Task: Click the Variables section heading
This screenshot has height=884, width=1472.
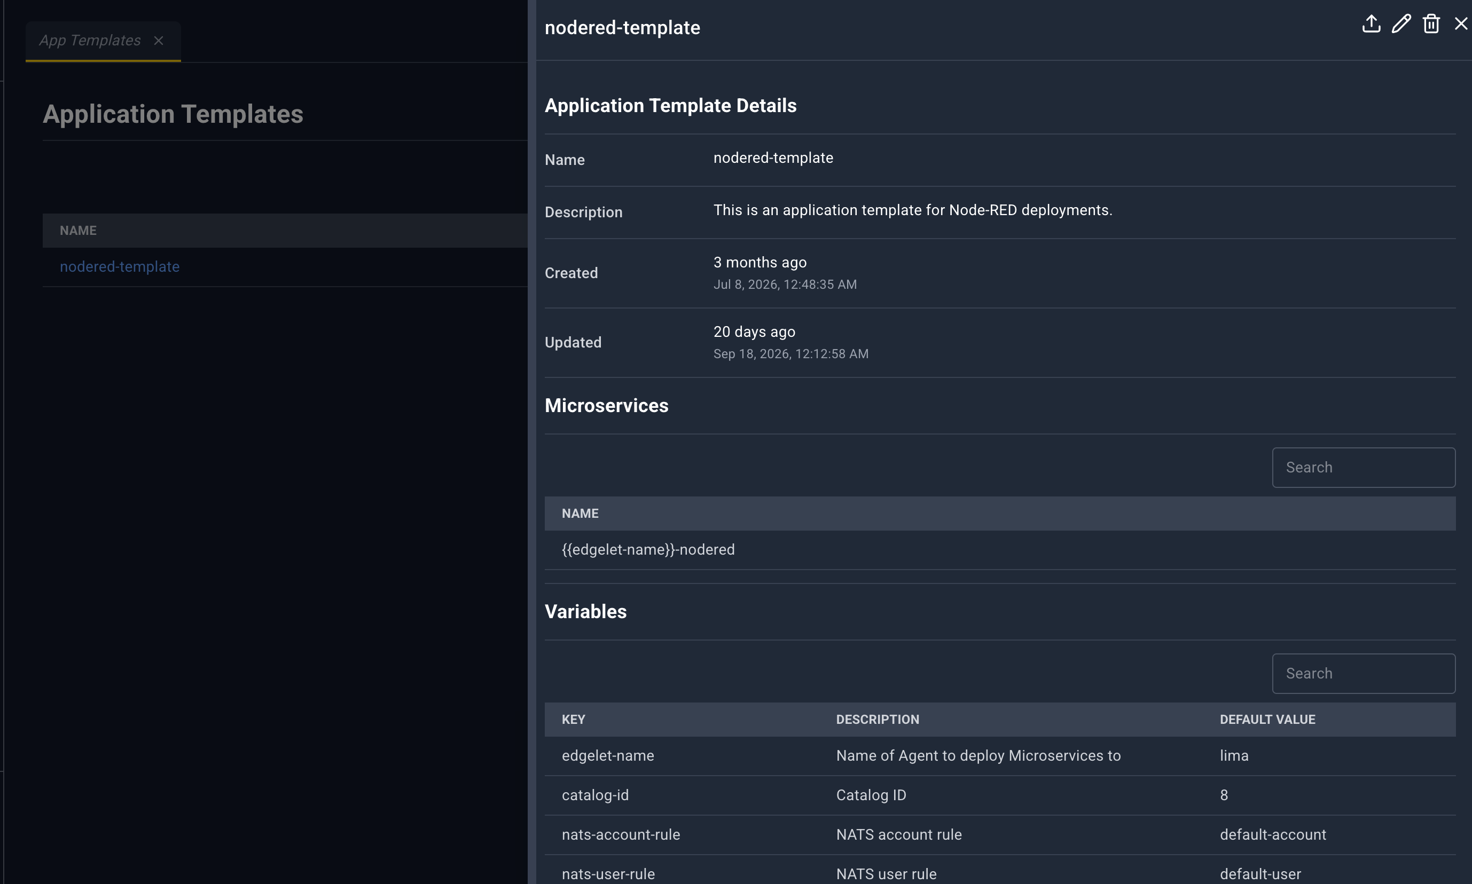Action: coord(585,612)
